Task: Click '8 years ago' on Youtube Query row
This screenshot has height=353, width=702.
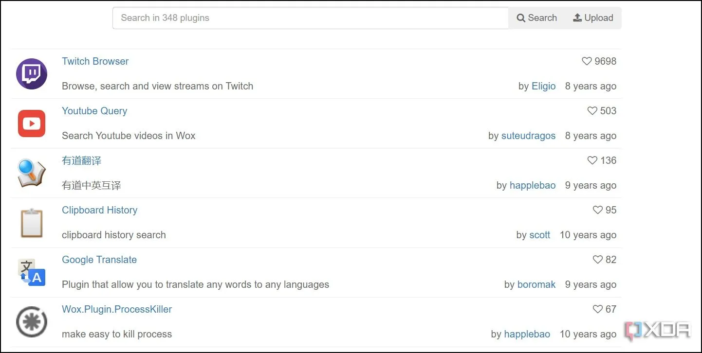Action: [x=591, y=136]
